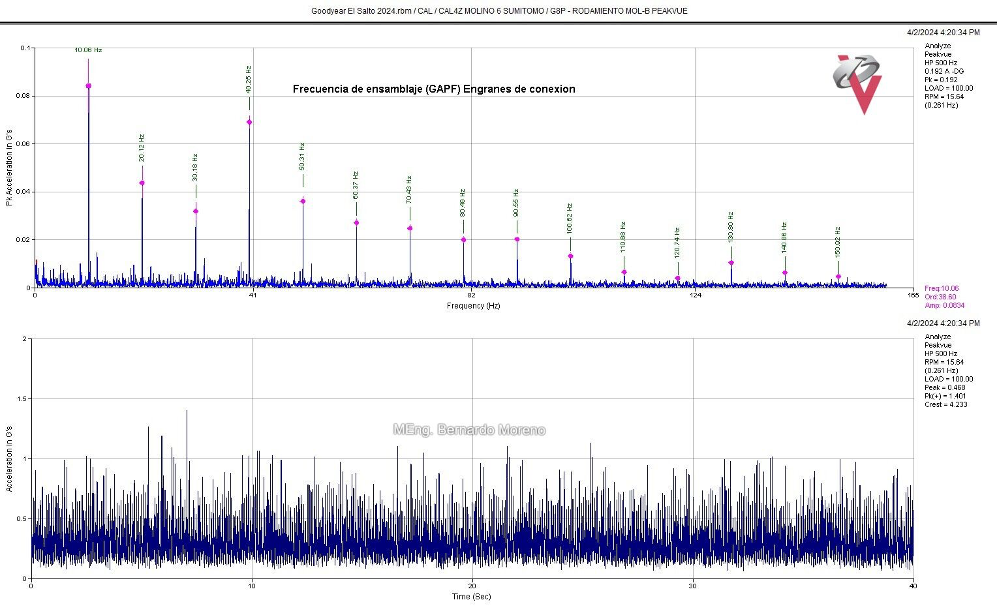The width and height of the screenshot is (997, 615).
Task: Click the 'Frequency (Hz)' axis label
Action: tap(474, 306)
